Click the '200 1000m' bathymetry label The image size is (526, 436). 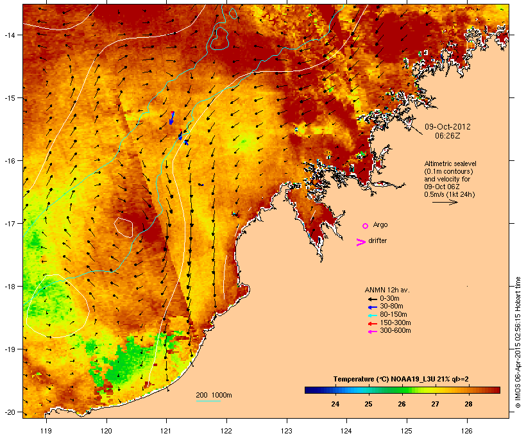[x=214, y=395]
